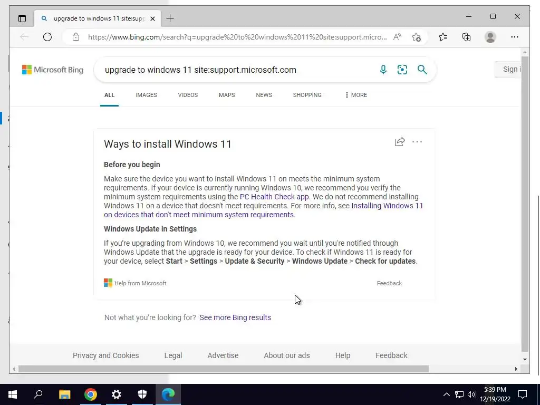Search by voice microphone icon
This screenshot has height=405, width=540.
tap(383, 70)
